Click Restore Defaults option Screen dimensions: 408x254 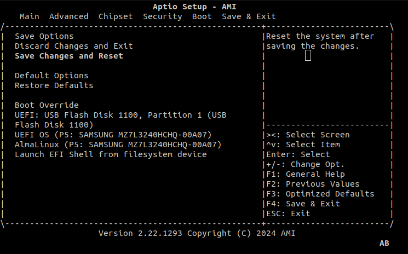point(54,85)
